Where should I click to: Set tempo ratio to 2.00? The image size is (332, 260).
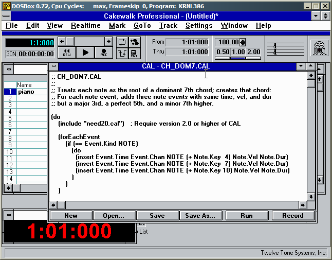pyautogui.click(x=253, y=52)
